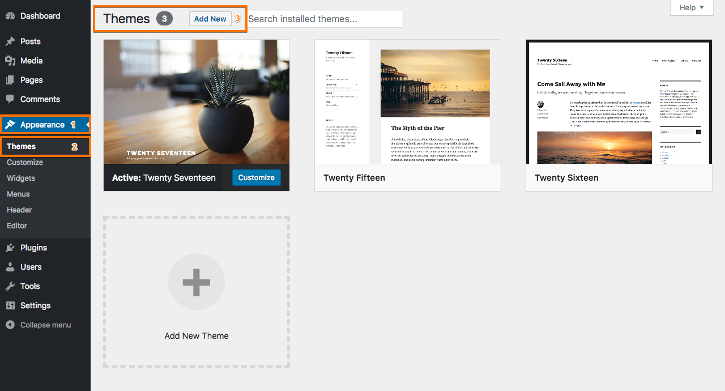Go to the Users menu
The height and width of the screenshot is (391, 725).
(x=45, y=267)
